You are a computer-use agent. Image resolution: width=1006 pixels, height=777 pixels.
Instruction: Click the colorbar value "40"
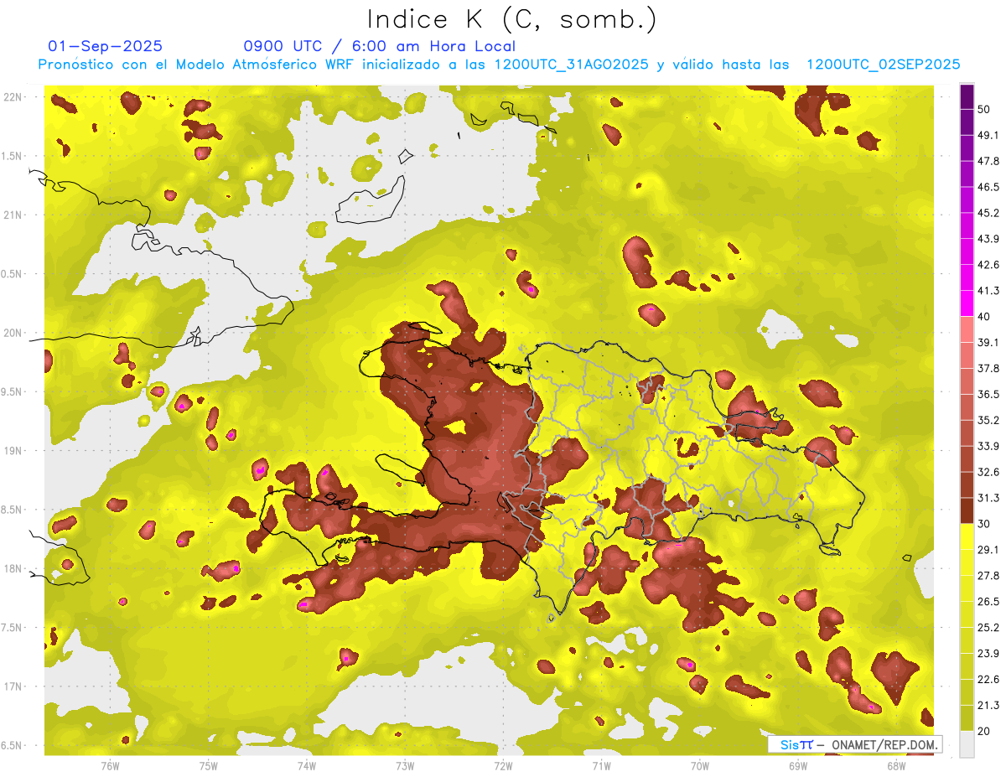tap(985, 317)
